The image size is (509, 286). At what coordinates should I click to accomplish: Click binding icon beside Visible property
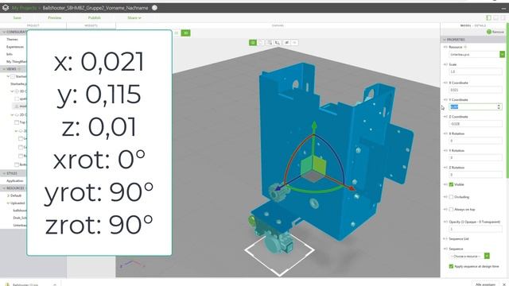click(445, 184)
